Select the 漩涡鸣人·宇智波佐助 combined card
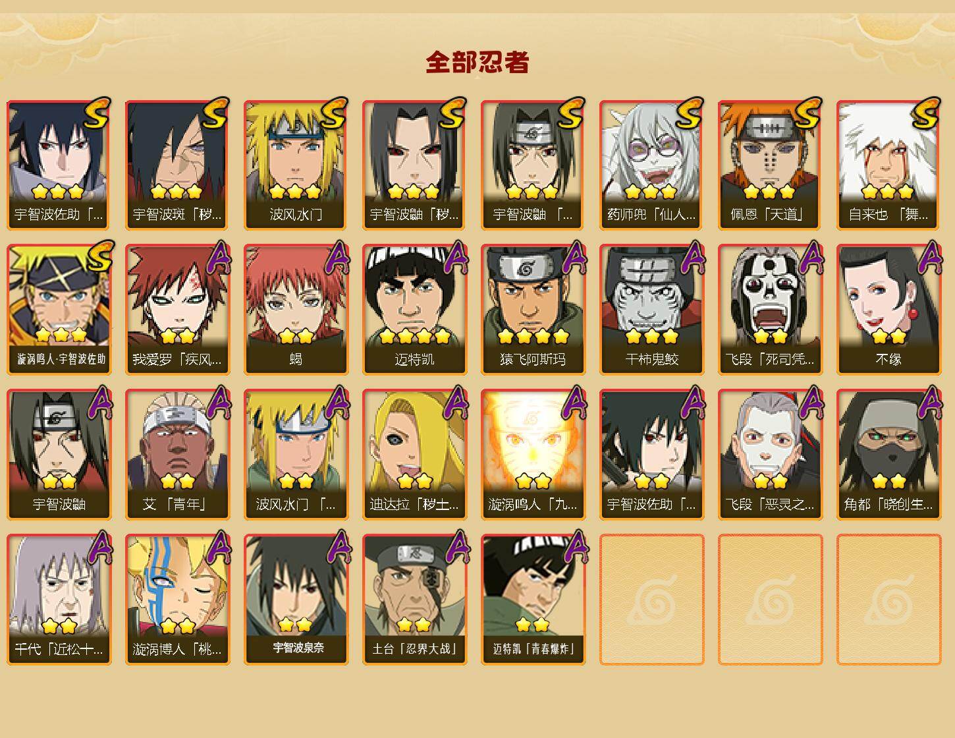 [59, 310]
